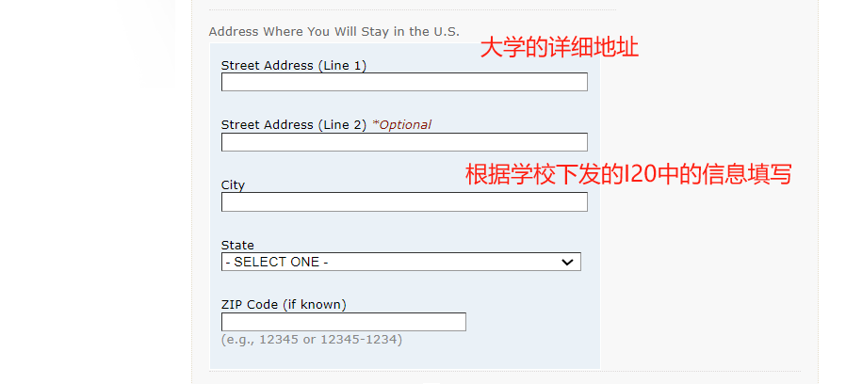846x384 pixels.
Task: Click the red "*Optional" note
Action: point(404,125)
